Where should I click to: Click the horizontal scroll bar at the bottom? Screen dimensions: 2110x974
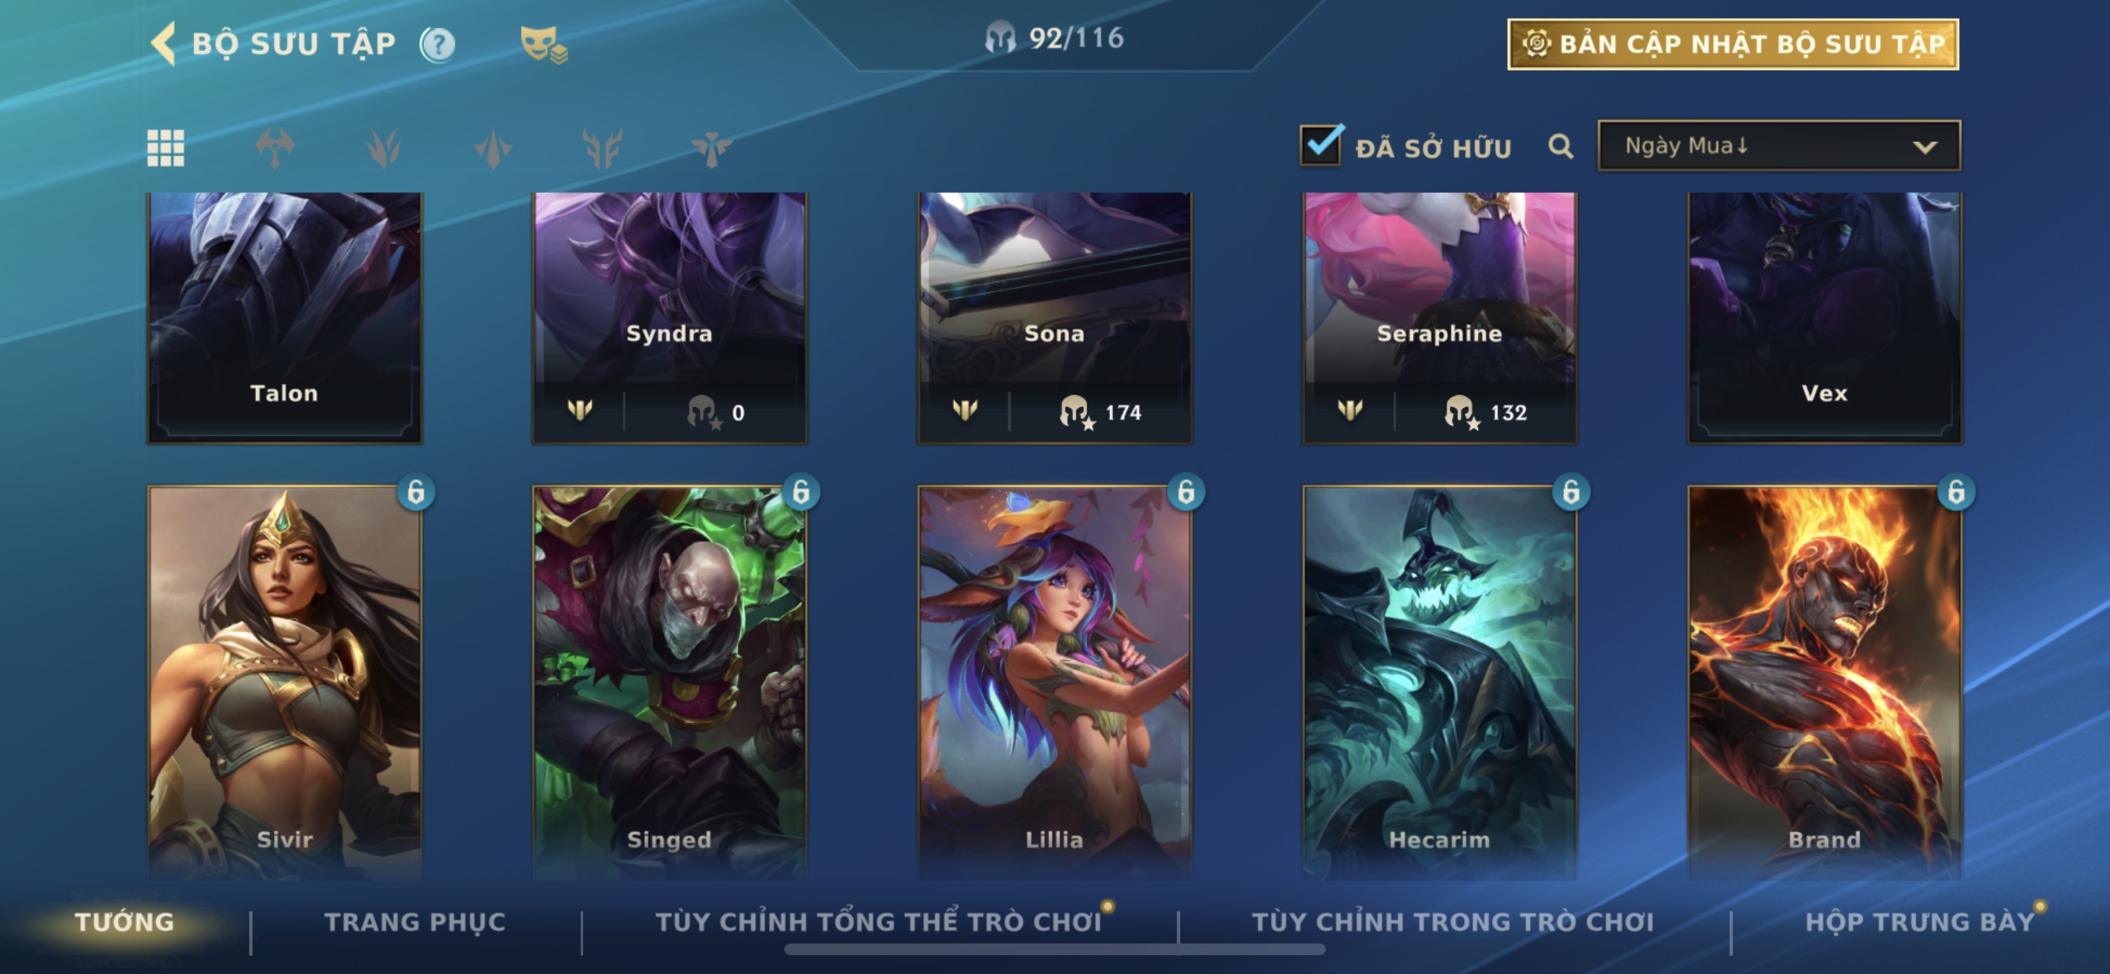[x=1054, y=950]
